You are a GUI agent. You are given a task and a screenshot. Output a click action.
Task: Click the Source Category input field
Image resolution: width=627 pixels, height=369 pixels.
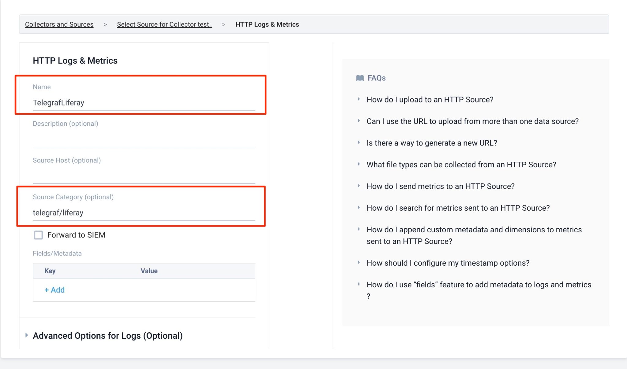pos(144,213)
